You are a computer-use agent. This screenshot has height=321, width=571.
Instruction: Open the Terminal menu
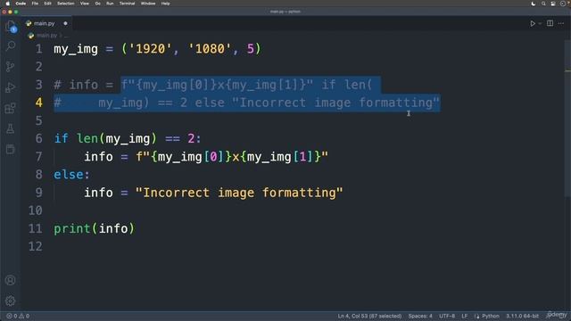coord(127,4)
